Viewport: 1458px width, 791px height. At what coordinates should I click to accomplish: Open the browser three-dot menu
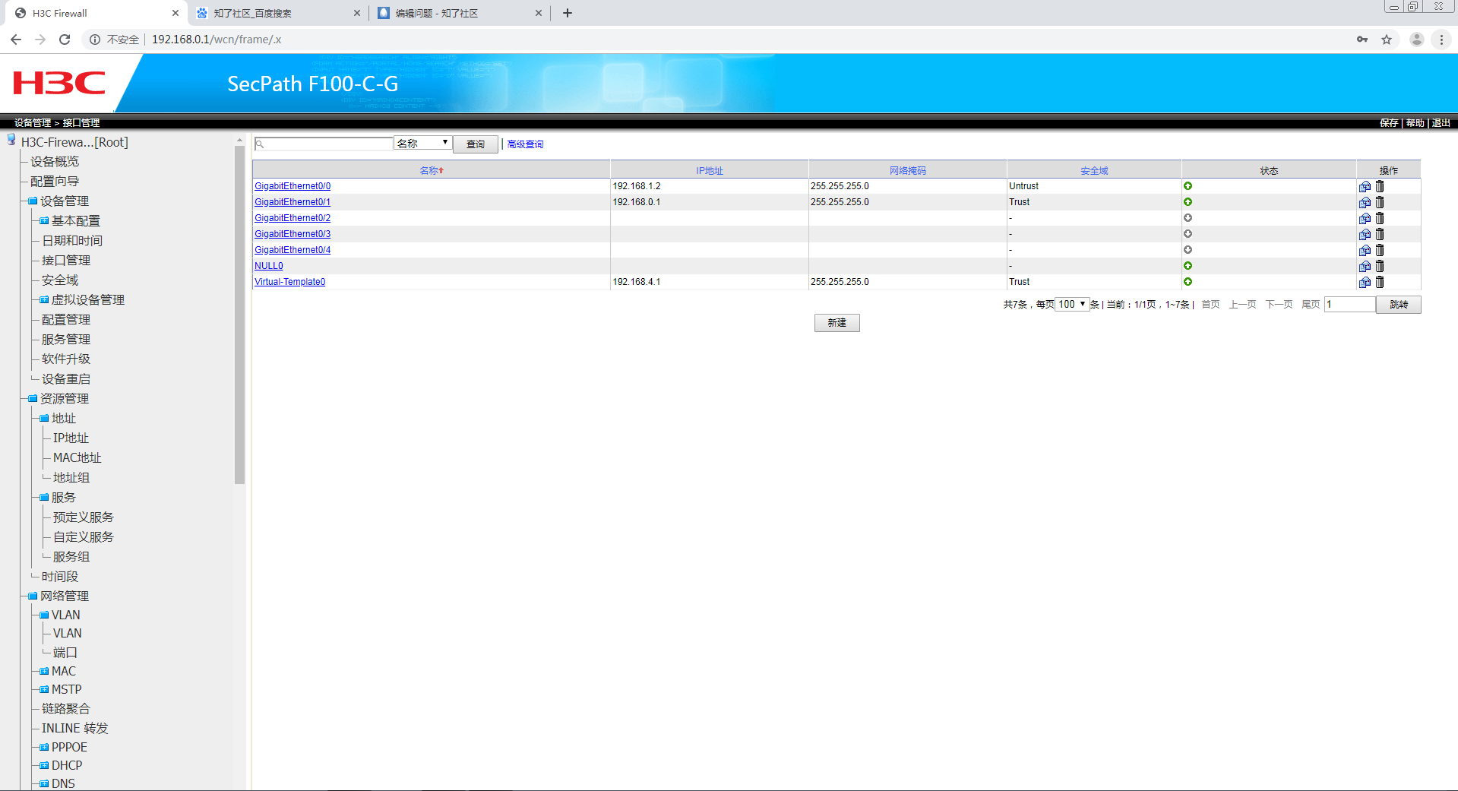[1441, 40]
